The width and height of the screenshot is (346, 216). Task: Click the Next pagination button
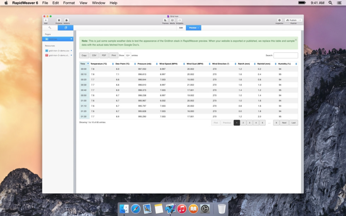click(x=284, y=123)
